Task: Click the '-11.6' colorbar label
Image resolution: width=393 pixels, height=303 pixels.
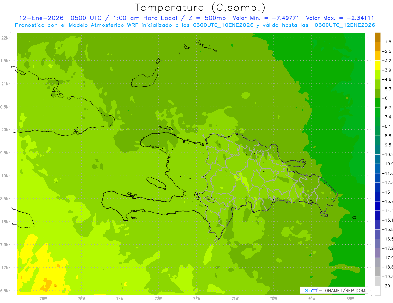Action: (x=388, y=173)
